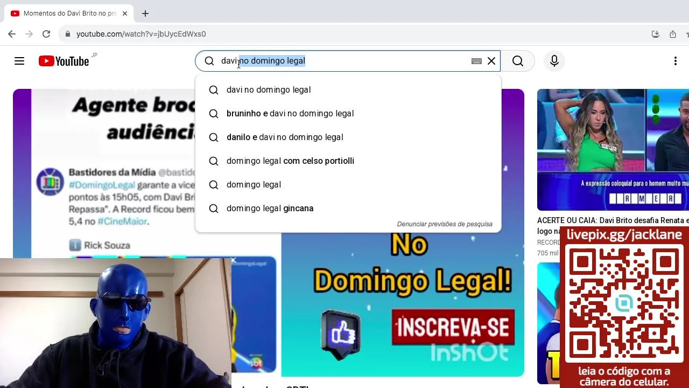This screenshot has width=689, height=388.
Task: Close the Momentos do Davi Brito tab
Action: (125, 13)
